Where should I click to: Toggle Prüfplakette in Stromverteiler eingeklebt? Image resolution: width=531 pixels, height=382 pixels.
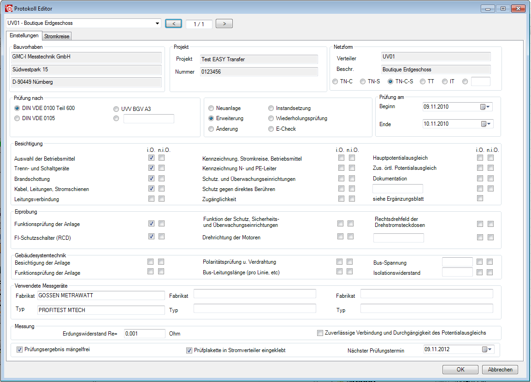coord(189,351)
